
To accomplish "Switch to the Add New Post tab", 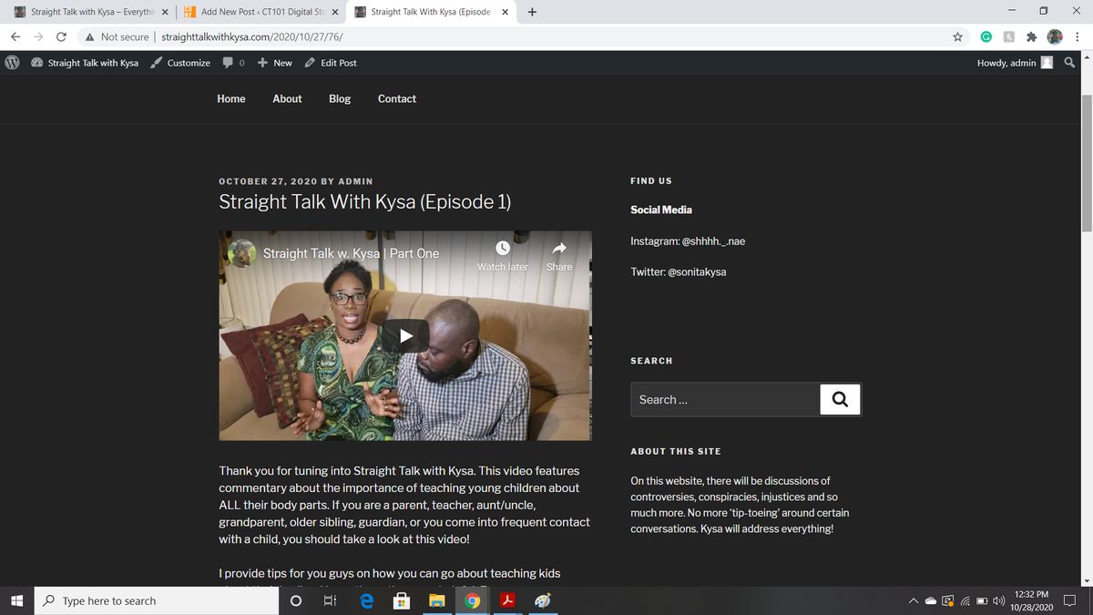I will [257, 12].
